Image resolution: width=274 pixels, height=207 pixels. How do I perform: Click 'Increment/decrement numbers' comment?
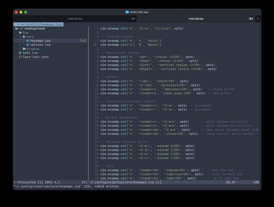[x=128, y=101]
